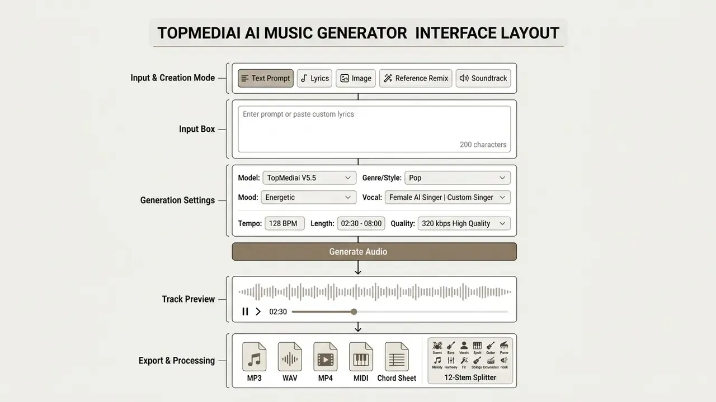Switch to the Soundtrack mode tab
This screenshot has height=402, width=716.
click(483, 78)
